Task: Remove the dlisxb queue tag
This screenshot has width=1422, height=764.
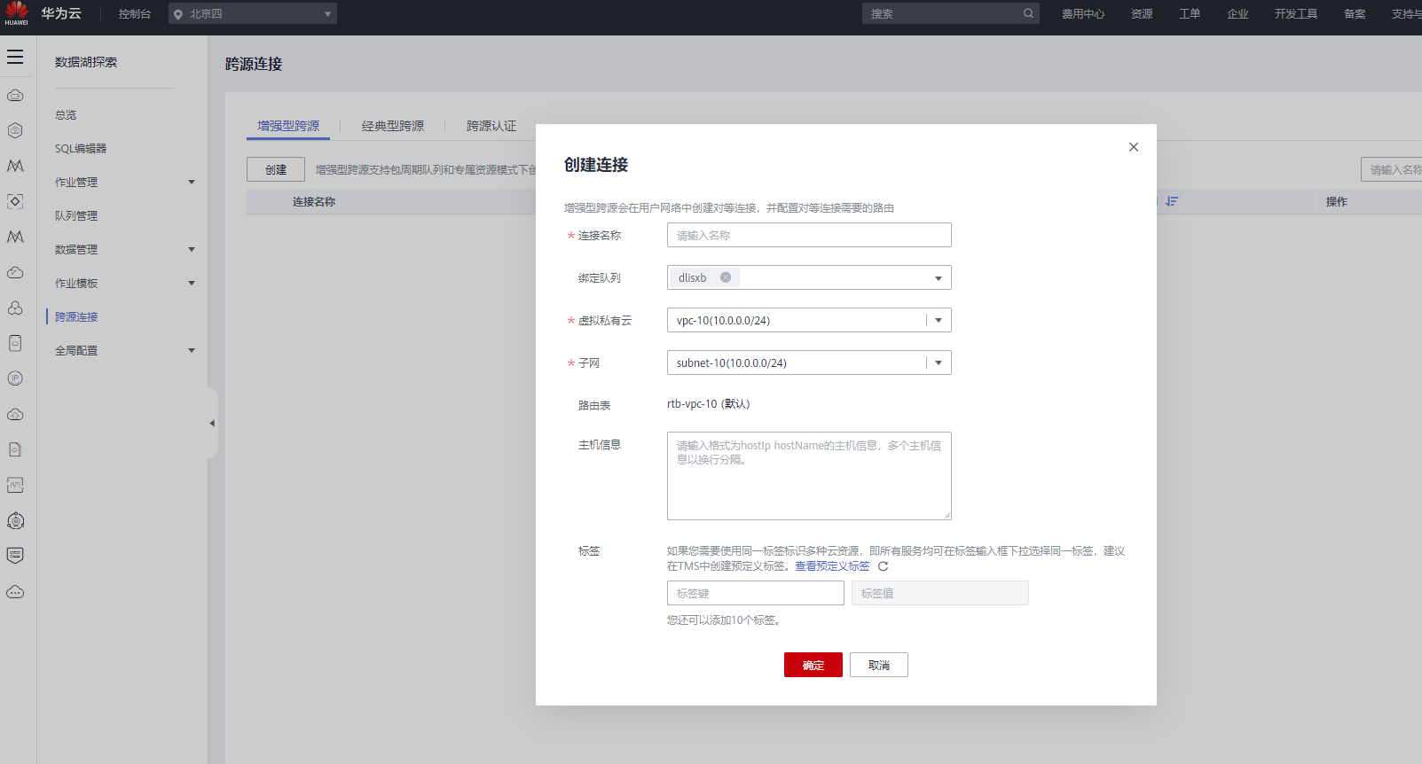Action: coord(726,277)
